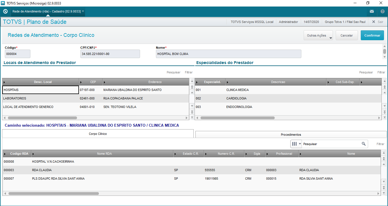Select the LABORATORIOS row
The image size is (388, 206).
pos(95,98)
